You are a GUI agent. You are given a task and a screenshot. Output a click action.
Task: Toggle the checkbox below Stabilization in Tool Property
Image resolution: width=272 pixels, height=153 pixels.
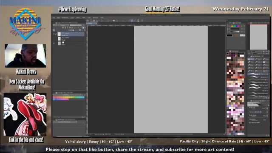pyautogui.click(x=250, y=123)
